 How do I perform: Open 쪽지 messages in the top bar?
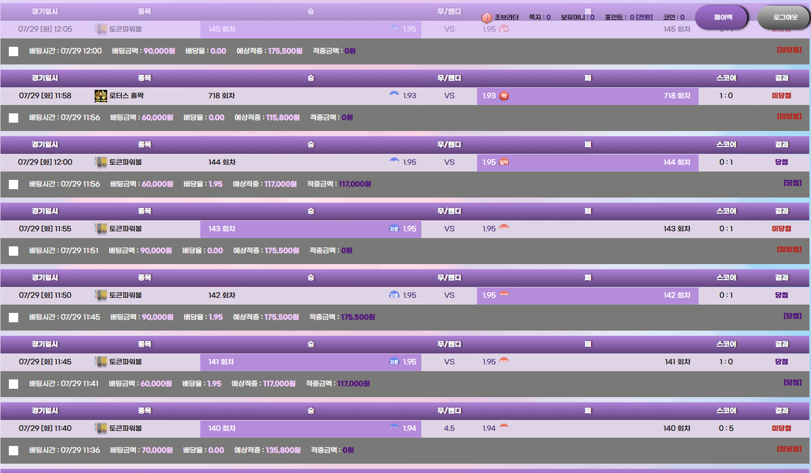coord(539,17)
